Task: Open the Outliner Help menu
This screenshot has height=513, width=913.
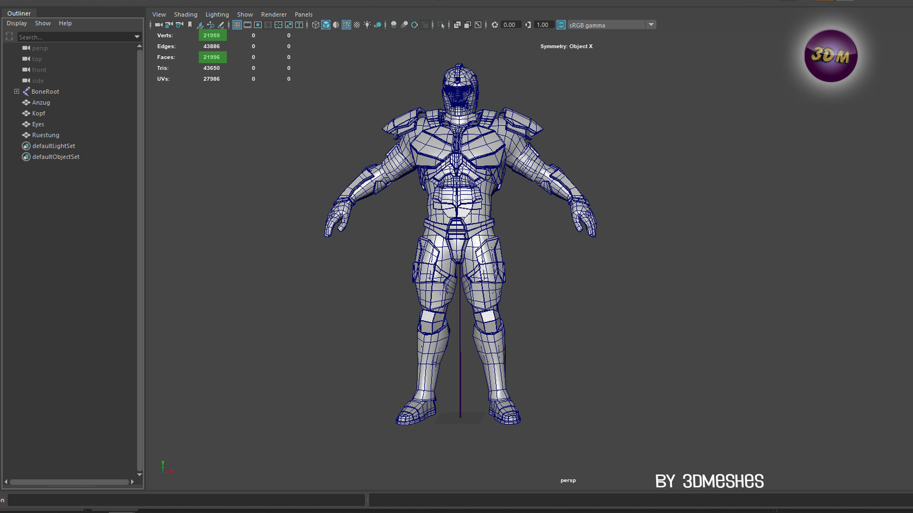Action: pyautogui.click(x=65, y=23)
